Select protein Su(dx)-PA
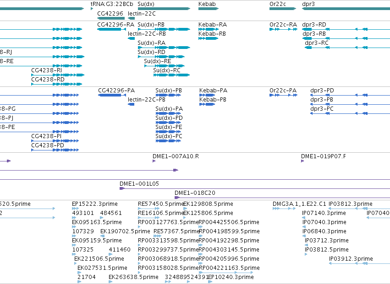 (x=168, y=113)
